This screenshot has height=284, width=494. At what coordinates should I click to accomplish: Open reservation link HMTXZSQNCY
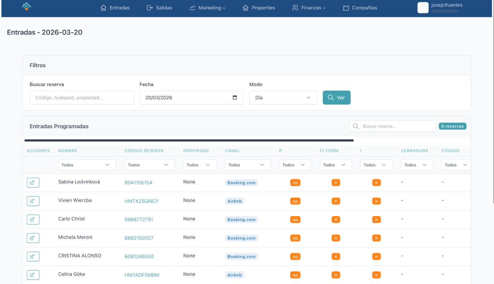point(142,201)
